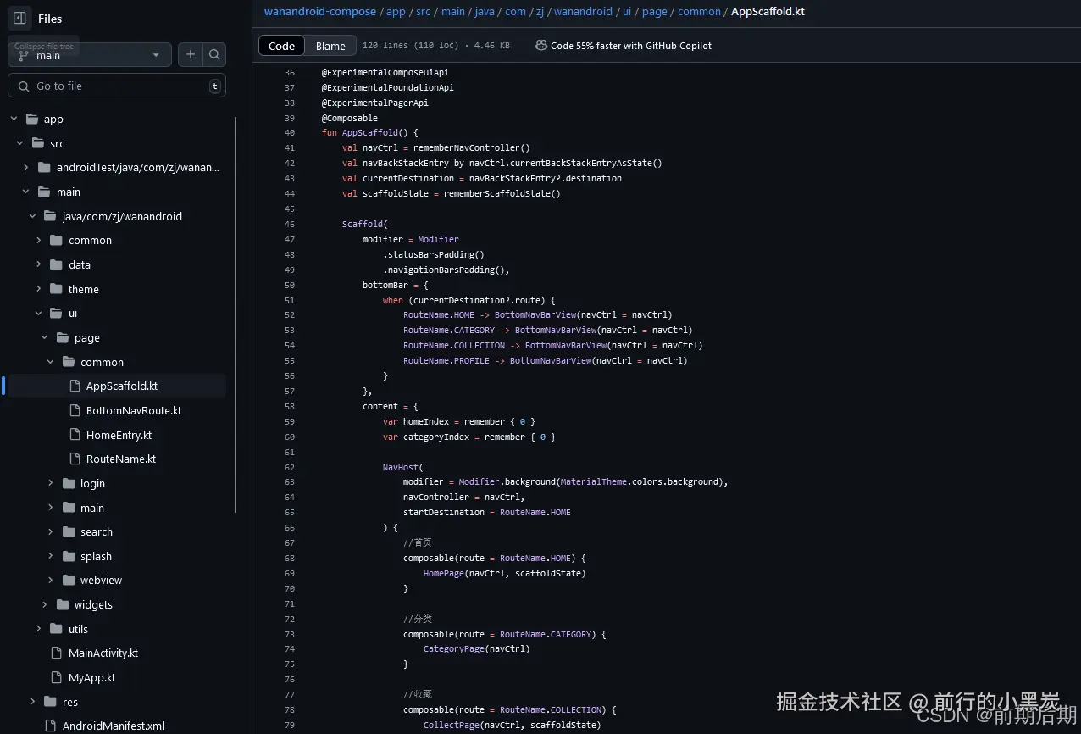Open wanandroid-compose breadcrumb link
Viewport: 1081px width, 734px height.
click(320, 12)
